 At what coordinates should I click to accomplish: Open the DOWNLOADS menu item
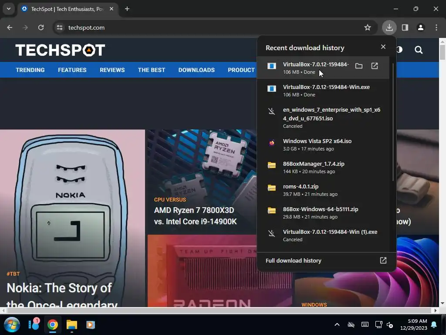tap(196, 70)
